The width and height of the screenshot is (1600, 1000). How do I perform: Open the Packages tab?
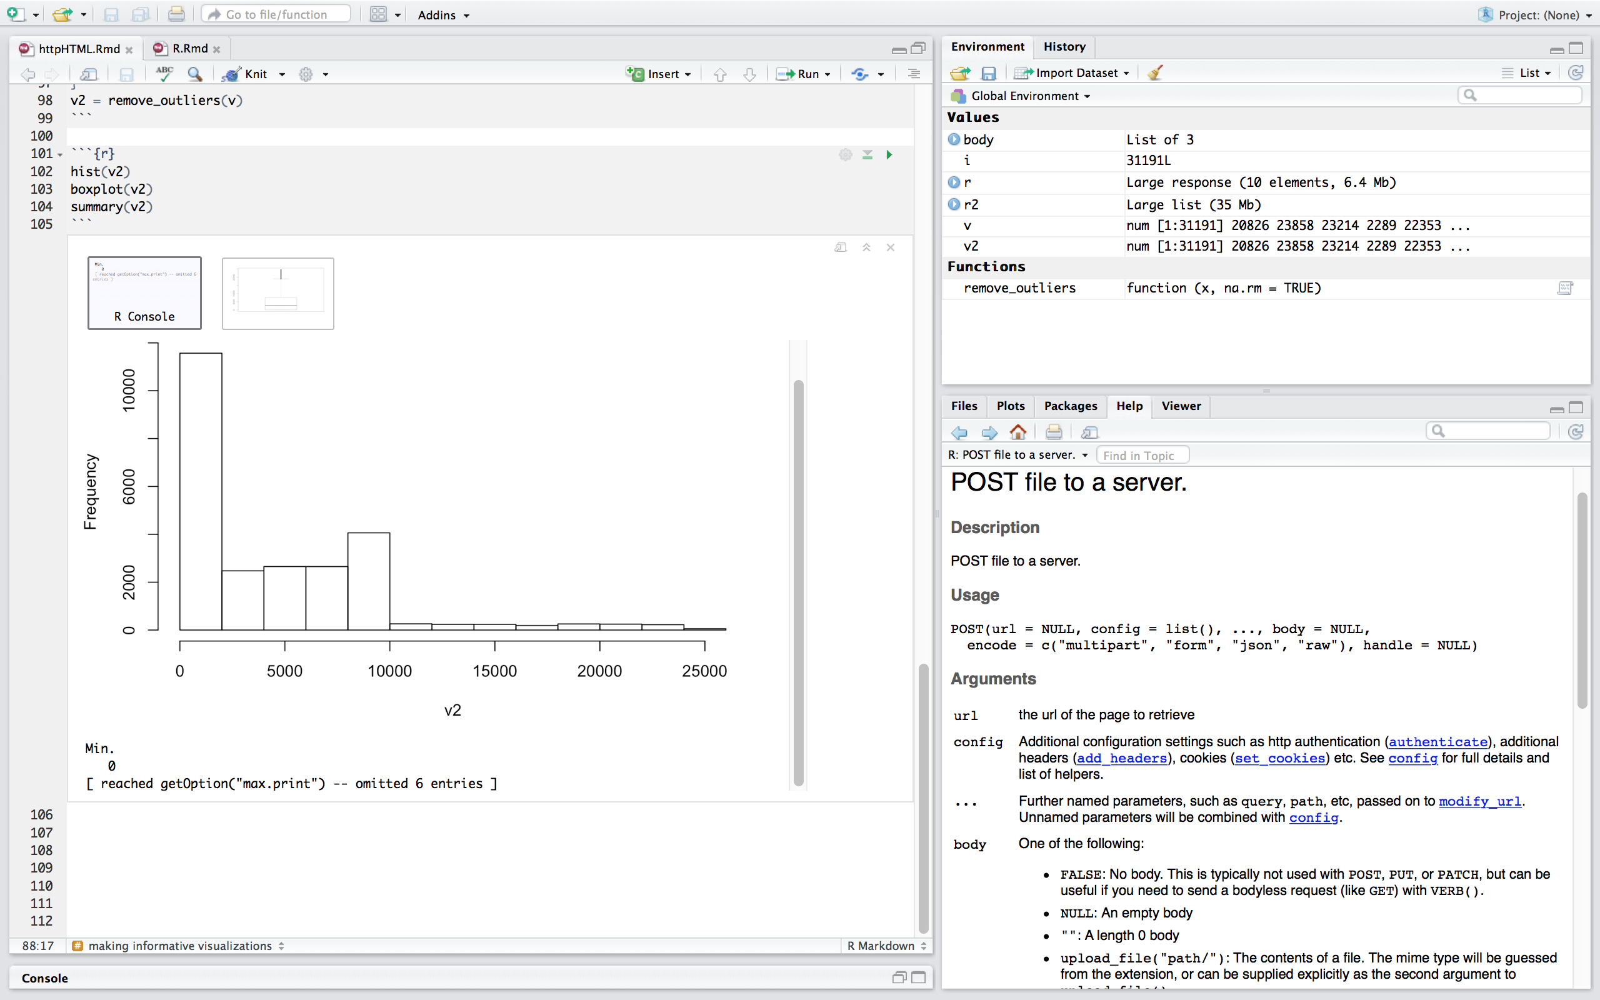pos(1070,406)
